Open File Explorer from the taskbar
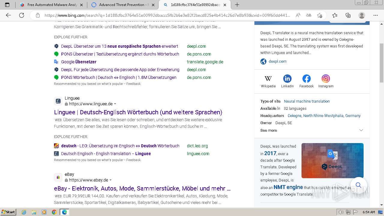384x216 pixels. click(x=34, y=212)
